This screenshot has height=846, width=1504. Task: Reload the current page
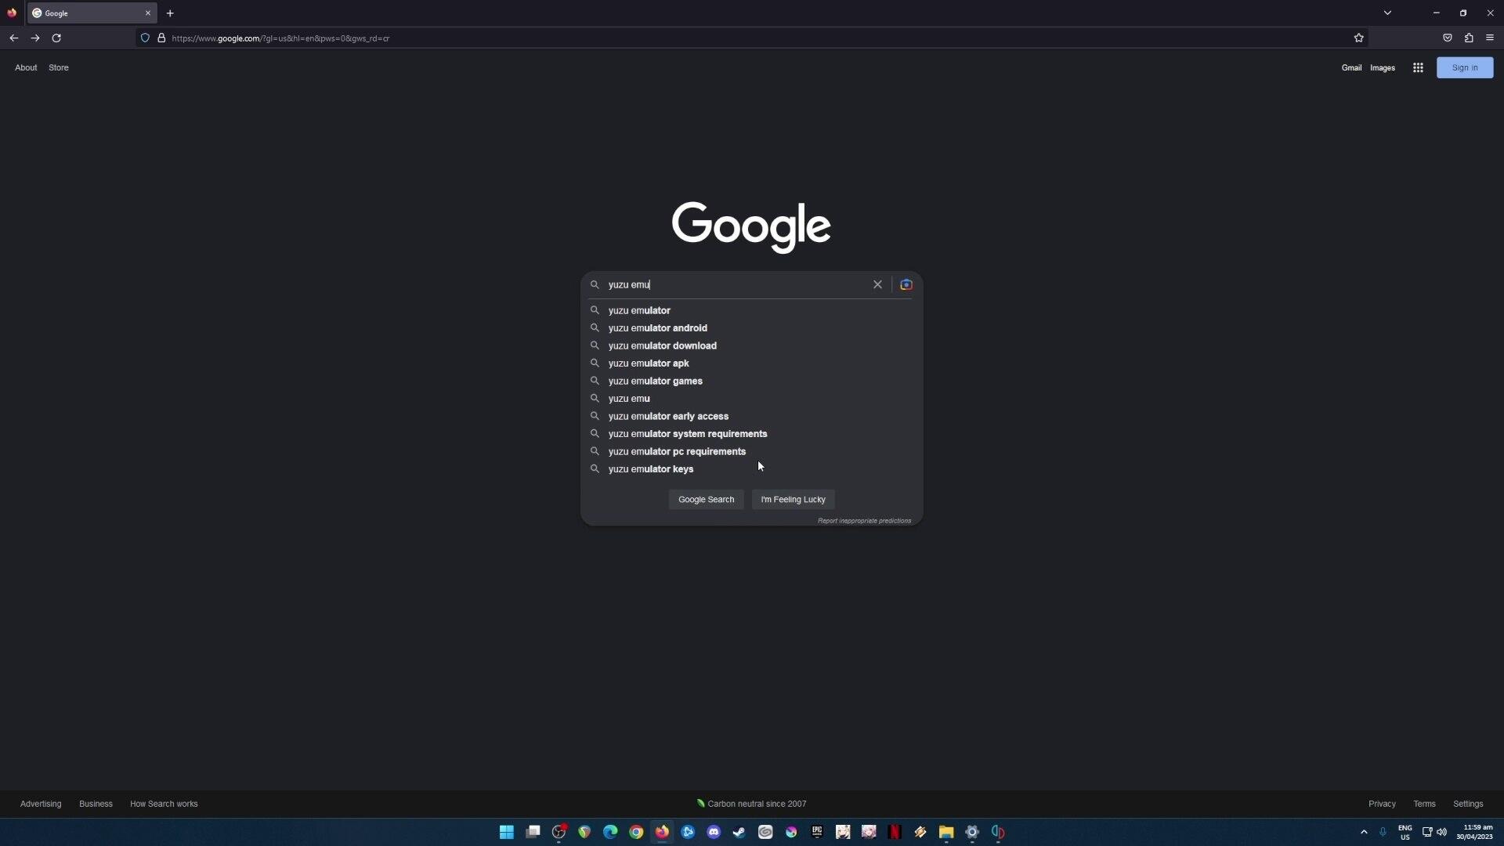point(56,38)
